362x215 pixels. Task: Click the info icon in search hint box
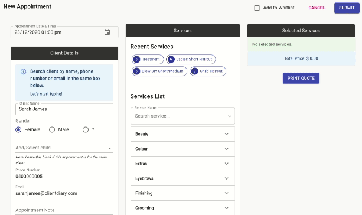[23, 71]
